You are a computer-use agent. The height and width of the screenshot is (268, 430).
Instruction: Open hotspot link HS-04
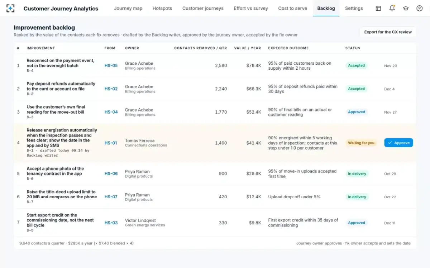click(x=111, y=112)
